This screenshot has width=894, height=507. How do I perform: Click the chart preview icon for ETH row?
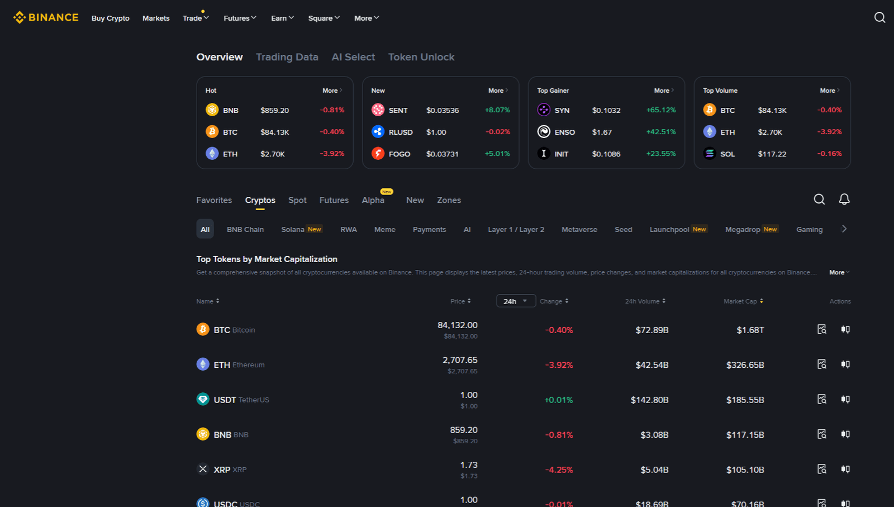click(x=821, y=364)
